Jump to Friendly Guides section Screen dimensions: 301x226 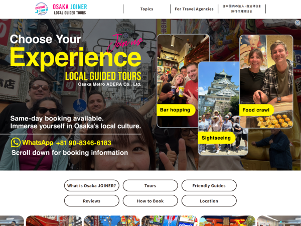coord(209,186)
